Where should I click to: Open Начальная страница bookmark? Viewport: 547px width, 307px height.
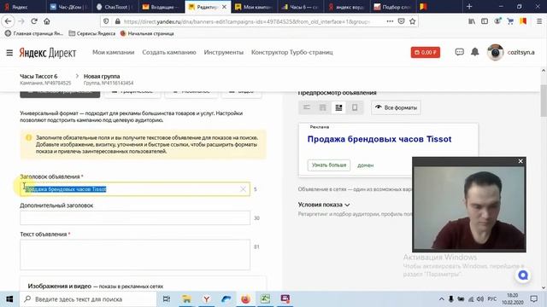147,33
